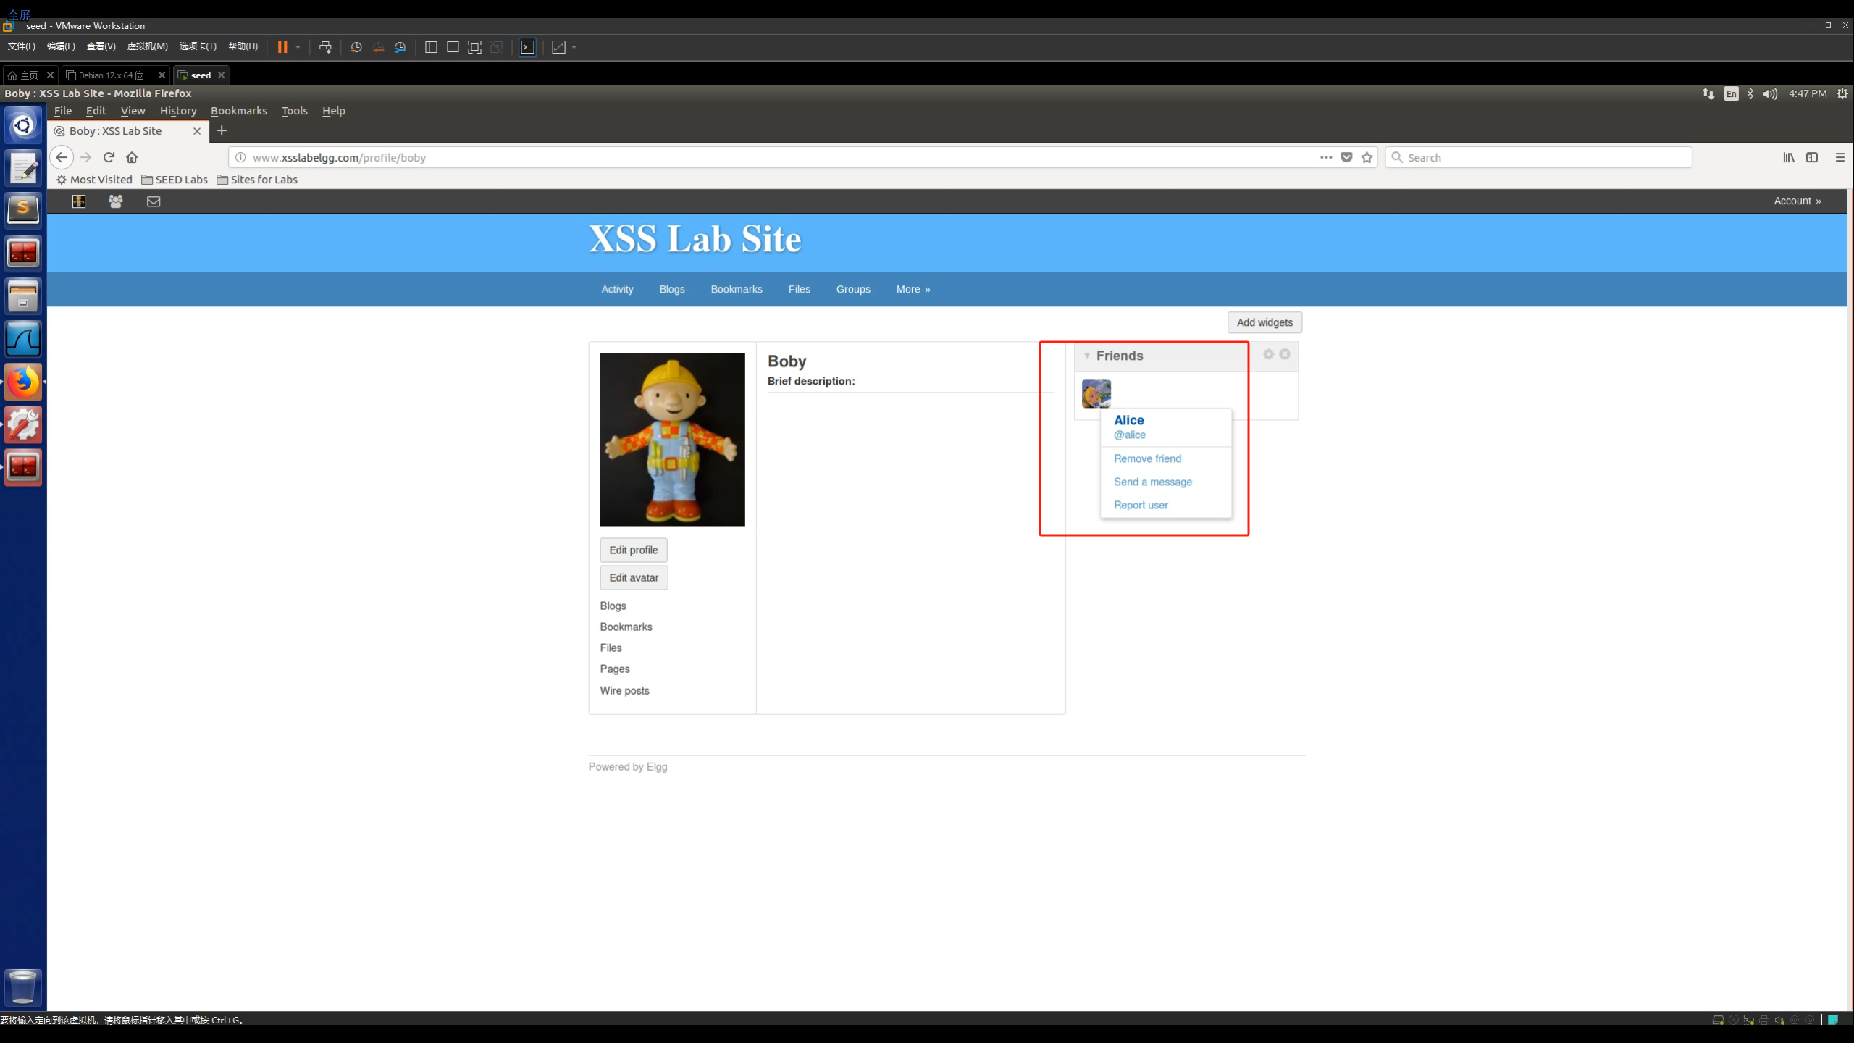
Task: Toggle Firefox sidebar view icon
Action: tap(1812, 157)
